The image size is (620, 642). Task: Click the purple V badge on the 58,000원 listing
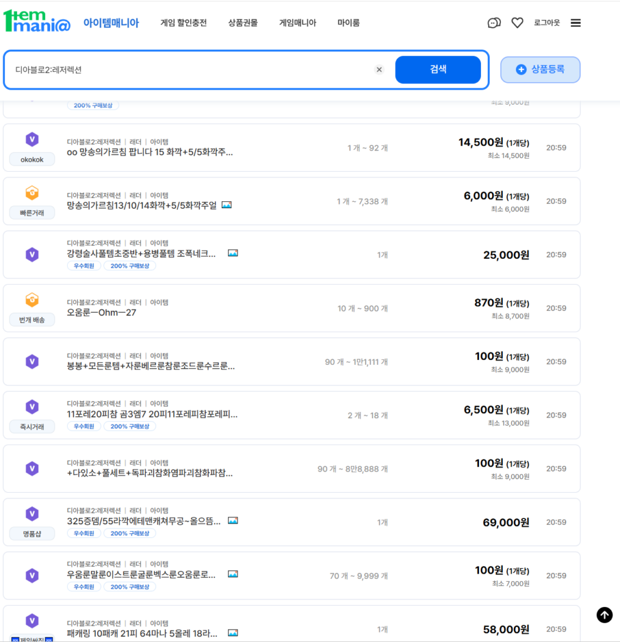point(32,621)
